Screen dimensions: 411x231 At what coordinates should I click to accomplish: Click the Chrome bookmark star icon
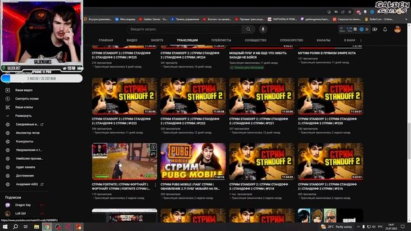click(x=349, y=12)
